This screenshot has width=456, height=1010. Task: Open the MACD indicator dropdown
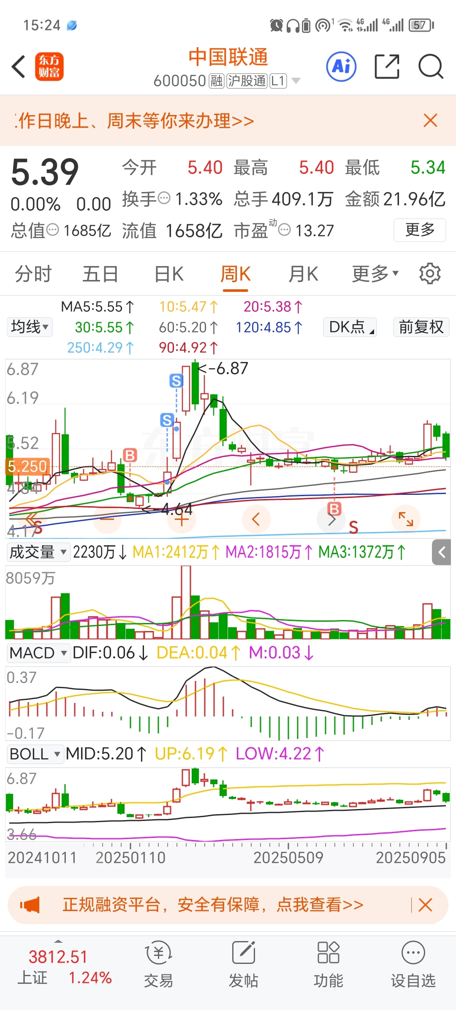(38, 653)
